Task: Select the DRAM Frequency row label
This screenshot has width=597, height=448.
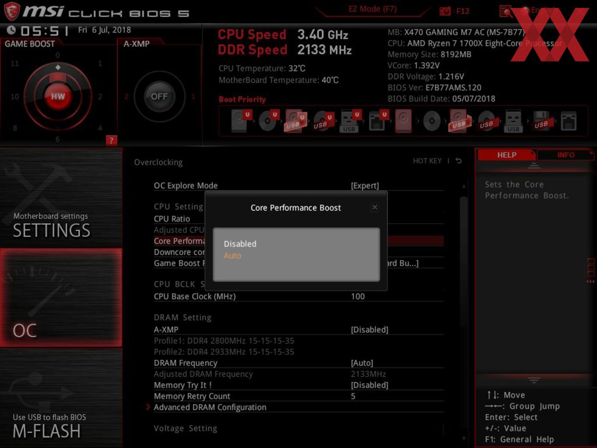Action: click(x=186, y=363)
